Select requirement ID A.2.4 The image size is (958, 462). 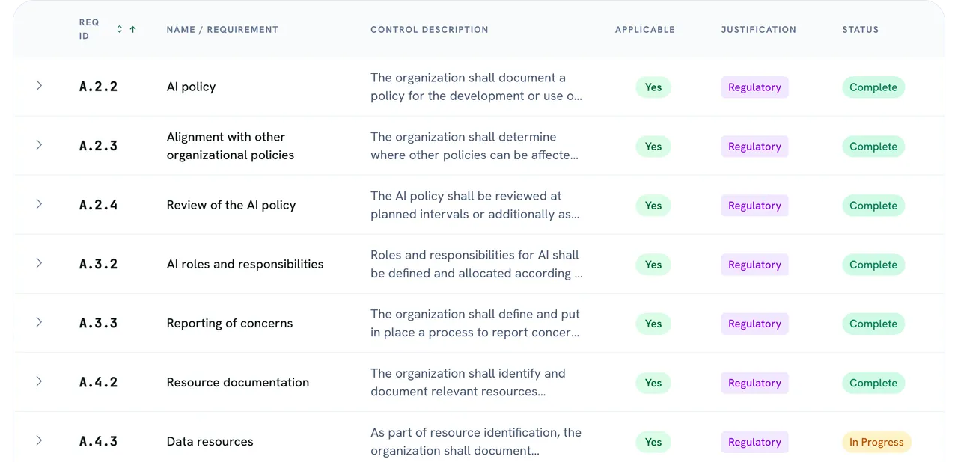[99, 205]
